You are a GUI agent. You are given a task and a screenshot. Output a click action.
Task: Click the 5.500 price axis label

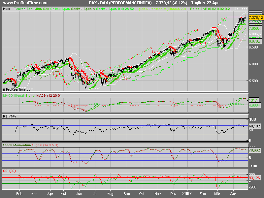pos(253,81)
